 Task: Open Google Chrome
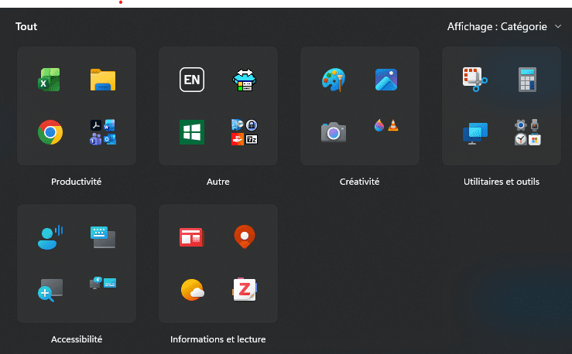click(50, 132)
